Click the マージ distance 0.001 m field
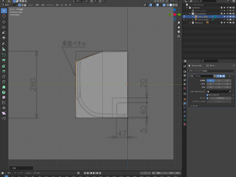236x177 pixels. pyautogui.click(x=220, y=98)
